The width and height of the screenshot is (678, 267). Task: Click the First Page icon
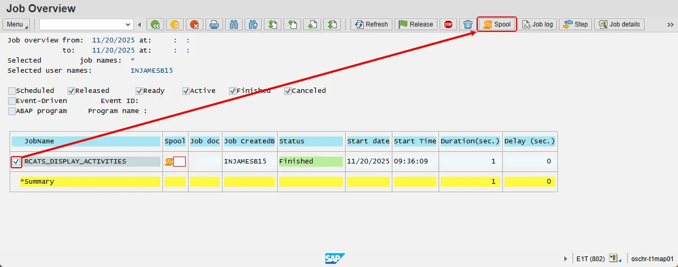tap(273, 24)
